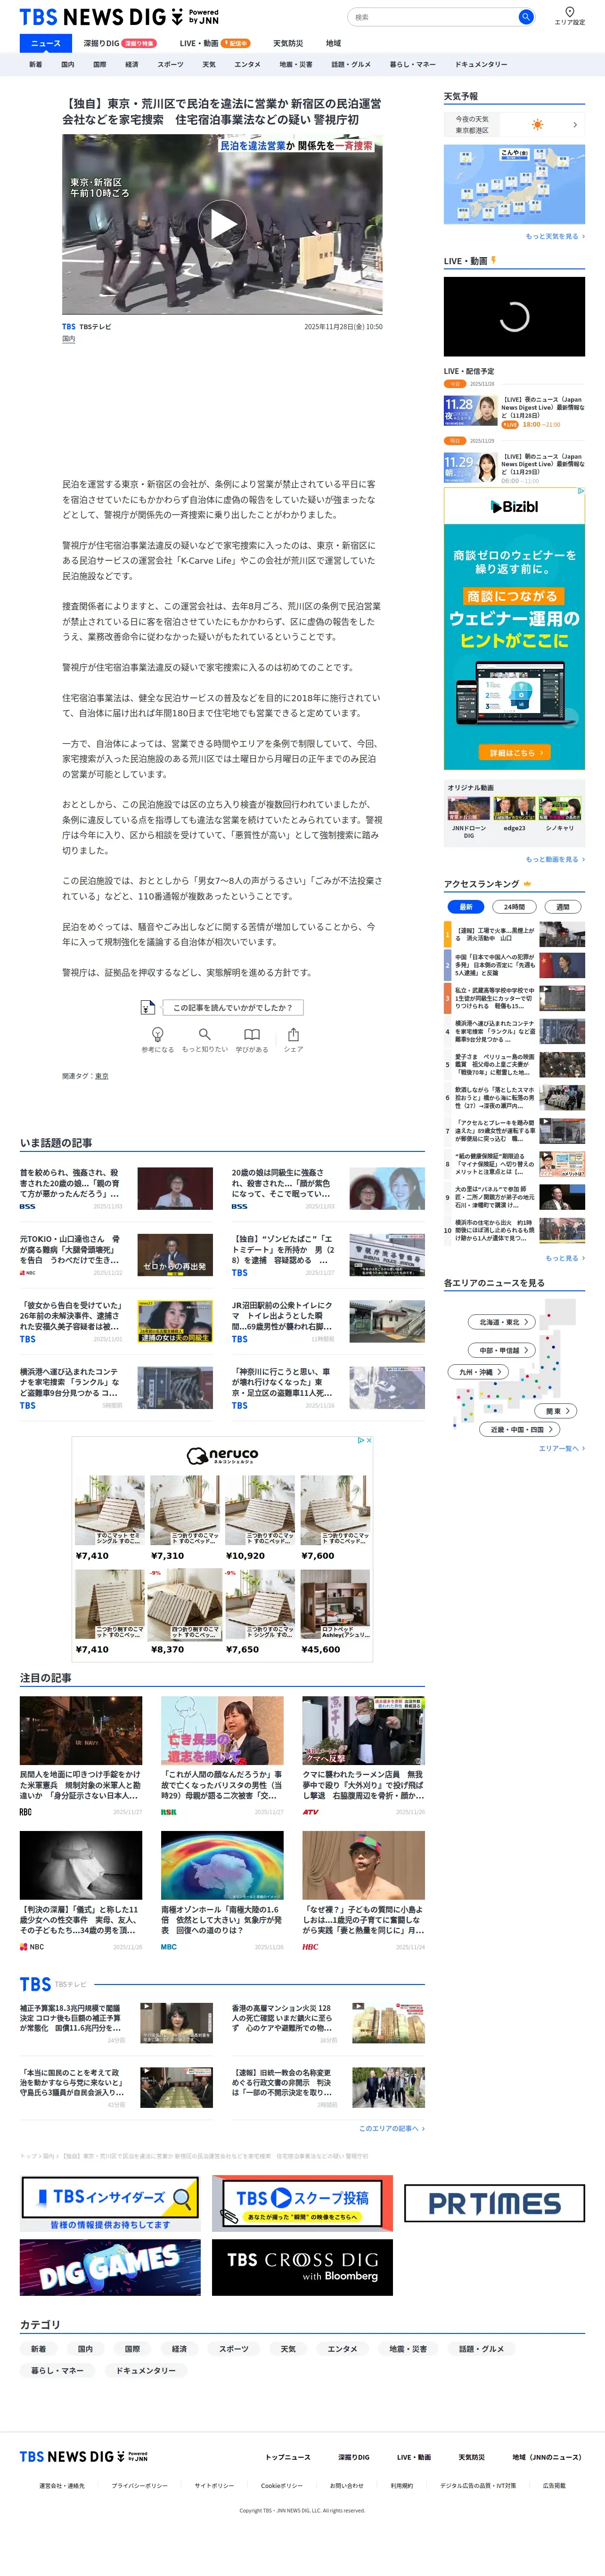Viewport: 605px width, 2576px height.
Task: Click footer category chip 暮らし・マネー
Action: (x=57, y=2370)
